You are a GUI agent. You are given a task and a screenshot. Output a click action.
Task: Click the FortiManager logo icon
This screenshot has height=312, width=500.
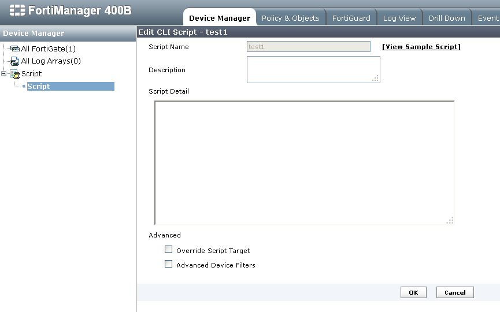click(17, 10)
